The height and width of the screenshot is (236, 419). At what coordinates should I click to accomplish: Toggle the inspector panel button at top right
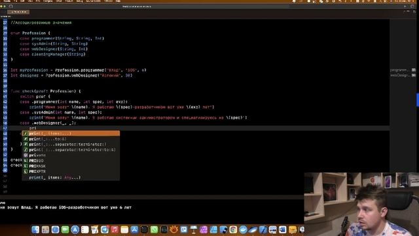[412, 6]
